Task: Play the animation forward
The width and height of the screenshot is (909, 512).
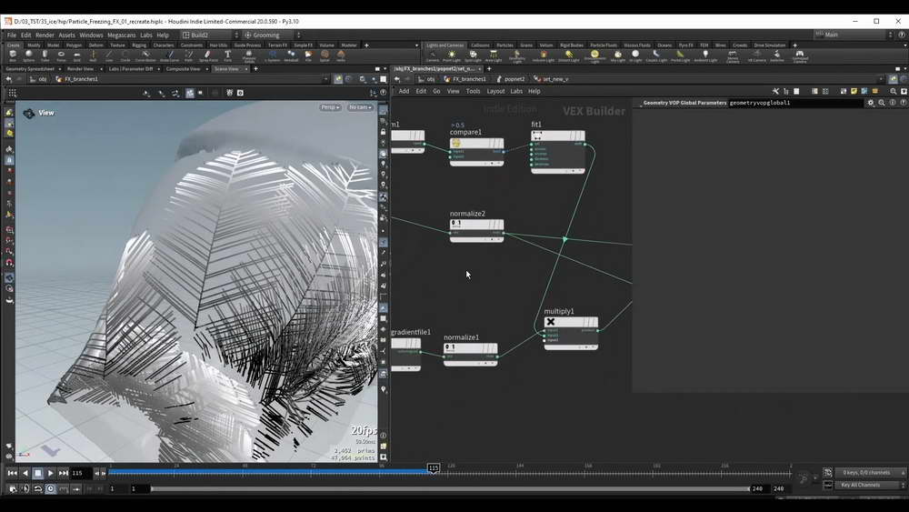Action: click(50, 473)
